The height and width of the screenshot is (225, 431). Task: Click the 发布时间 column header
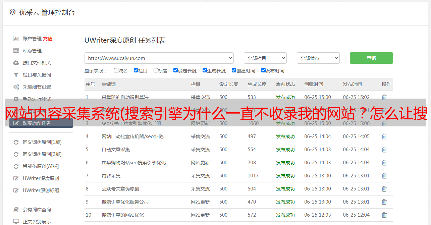click(x=352, y=84)
